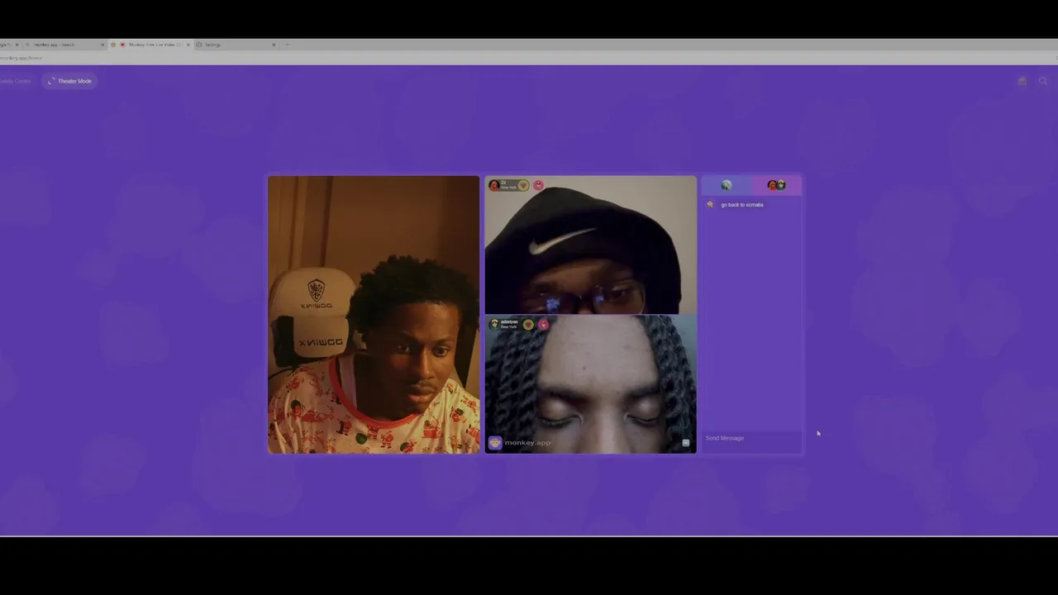
Task: Click adoriyan's video tile
Action: [591, 384]
